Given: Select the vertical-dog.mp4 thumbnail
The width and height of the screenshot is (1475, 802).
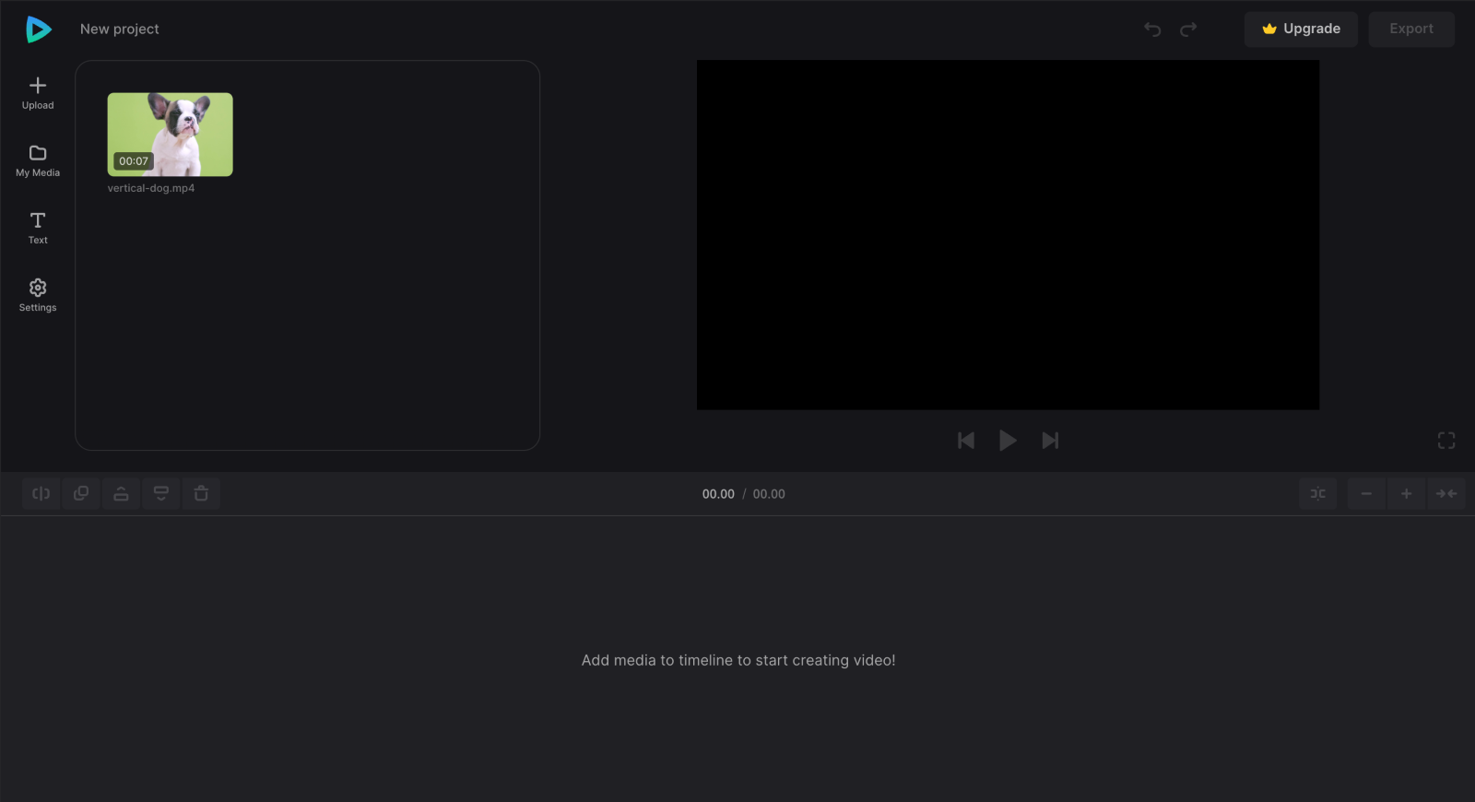Looking at the screenshot, I should coord(170,135).
